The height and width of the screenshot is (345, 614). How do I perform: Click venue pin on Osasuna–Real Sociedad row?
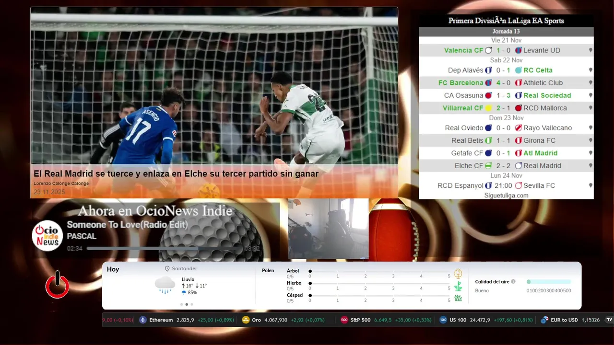[x=590, y=95]
